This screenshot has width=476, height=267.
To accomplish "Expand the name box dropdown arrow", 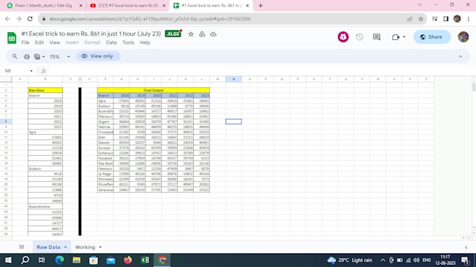I will [x=31, y=71].
